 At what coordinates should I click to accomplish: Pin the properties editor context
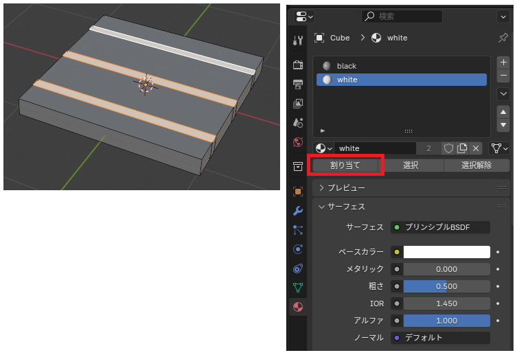[x=503, y=38]
